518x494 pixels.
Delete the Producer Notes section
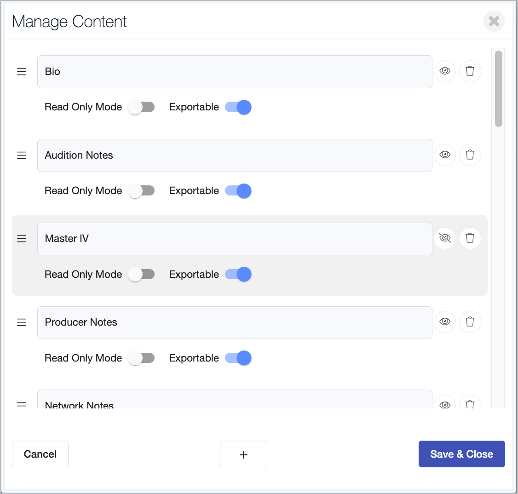point(470,322)
